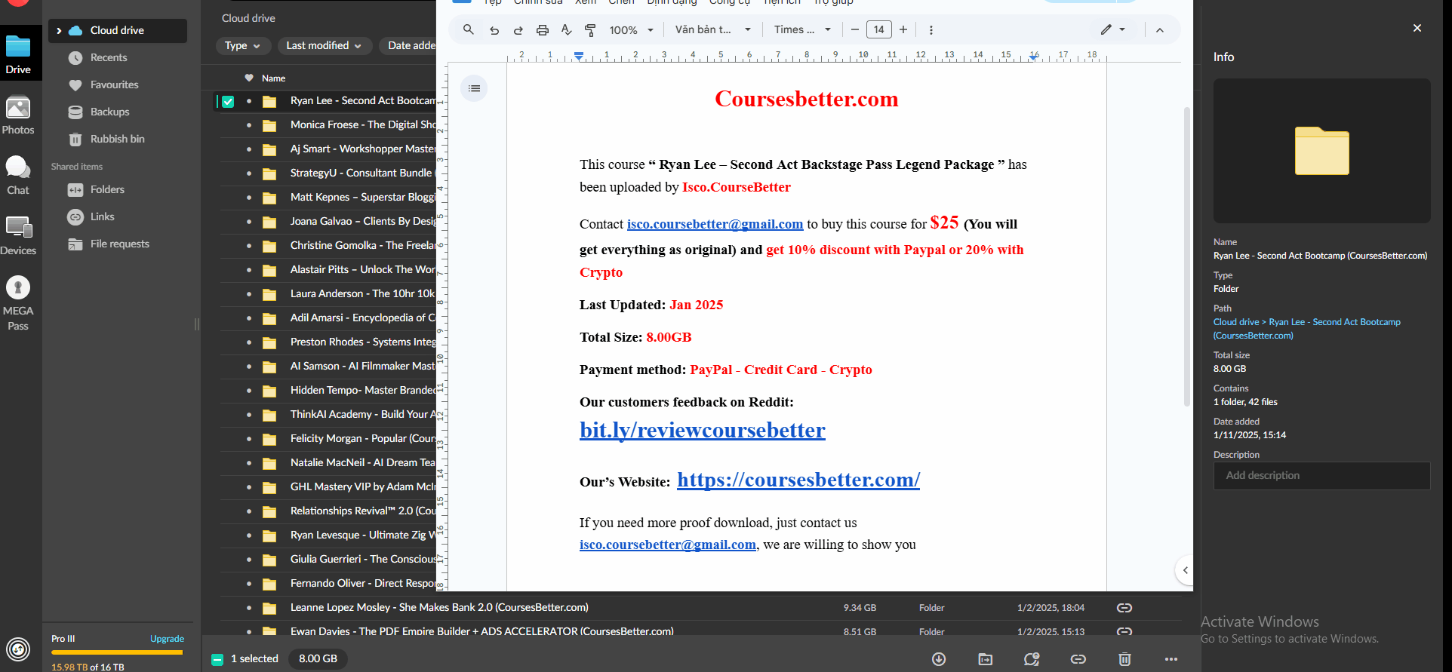Viewport: 1452px width, 672px height.
Task: Uncheck the Ryan Lee Second Act Bootcamp folder
Action: 228,101
